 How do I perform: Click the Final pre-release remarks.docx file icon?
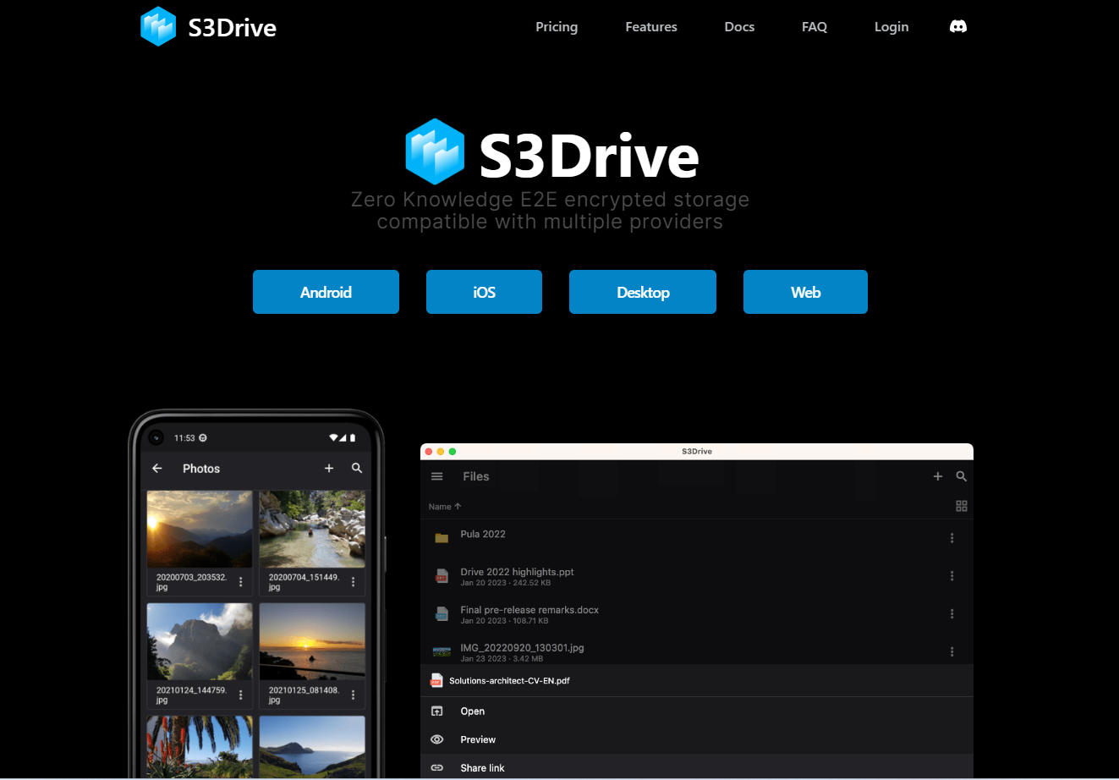tap(442, 614)
